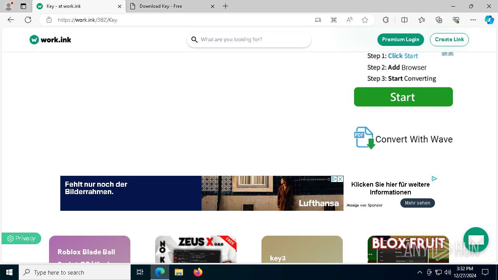Open Microsoft Edge on taskbar
Viewport: 498px width, 280px height.
[x=160, y=272]
